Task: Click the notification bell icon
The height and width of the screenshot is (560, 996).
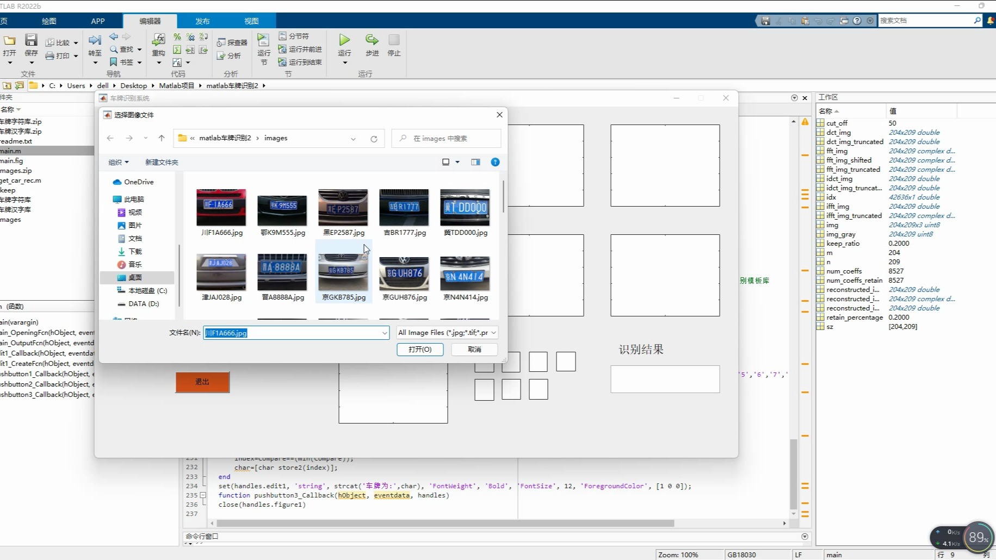Action: point(991,21)
